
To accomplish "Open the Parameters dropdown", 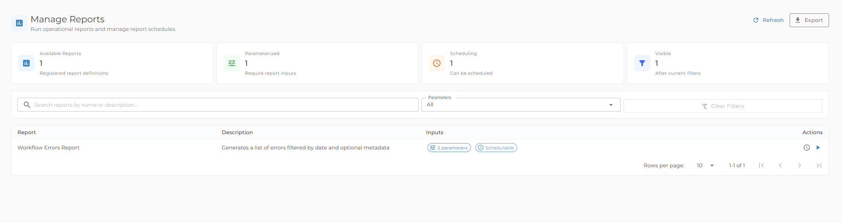I will click(x=521, y=105).
